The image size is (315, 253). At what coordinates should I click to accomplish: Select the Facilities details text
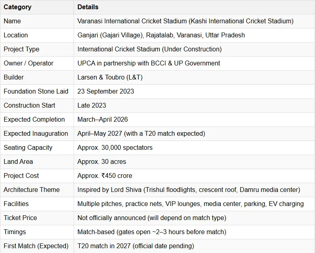point(190,204)
